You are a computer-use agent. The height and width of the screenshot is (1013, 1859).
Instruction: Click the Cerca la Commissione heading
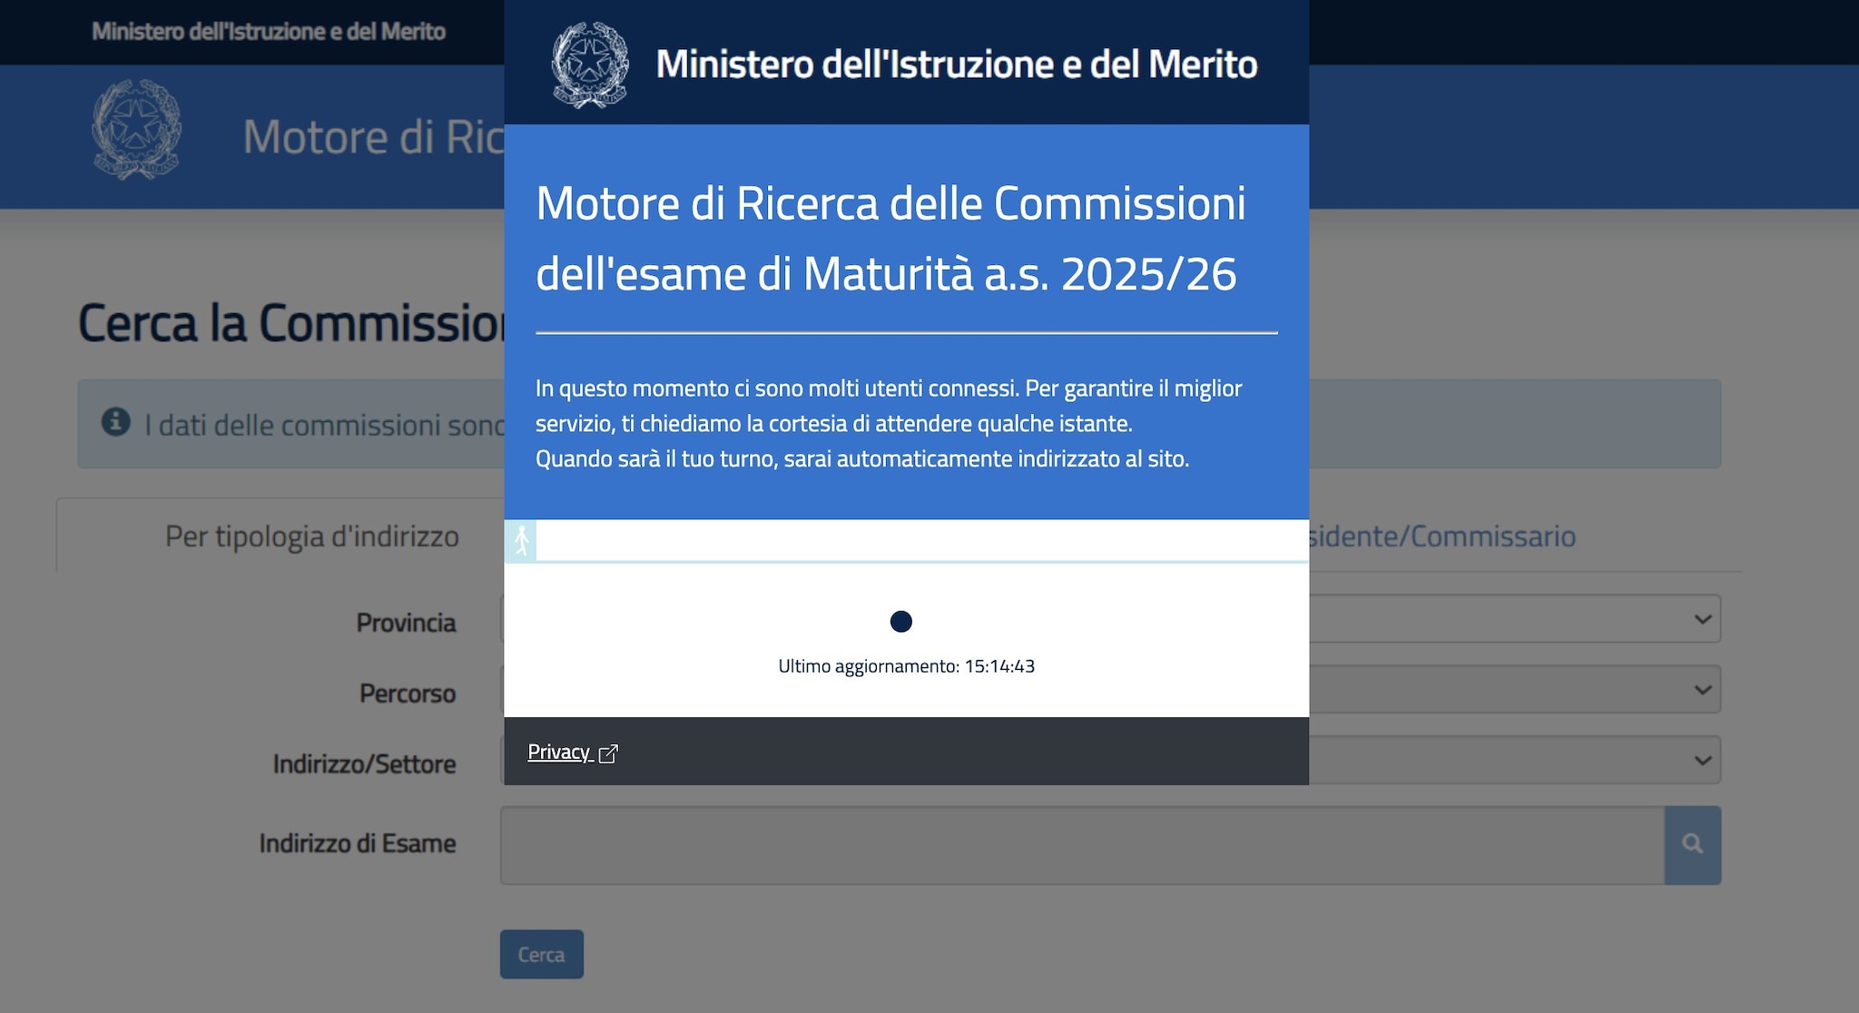pos(291,323)
